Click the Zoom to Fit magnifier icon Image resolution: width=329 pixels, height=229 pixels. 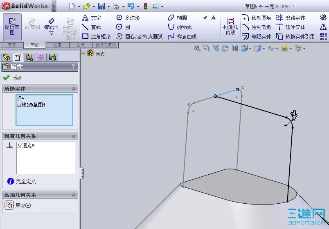(x=197, y=48)
